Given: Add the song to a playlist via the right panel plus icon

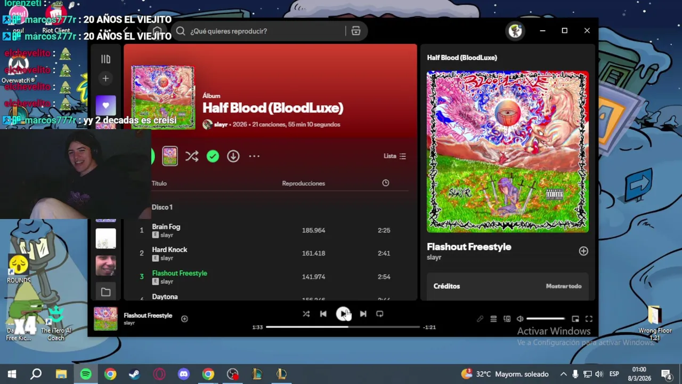Looking at the screenshot, I should [583, 251].
